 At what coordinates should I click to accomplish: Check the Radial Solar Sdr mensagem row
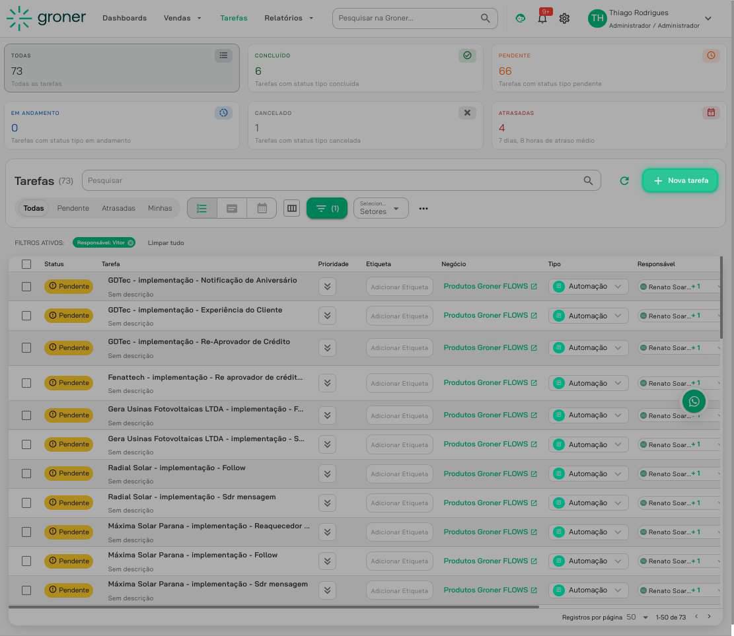[26, 503]
